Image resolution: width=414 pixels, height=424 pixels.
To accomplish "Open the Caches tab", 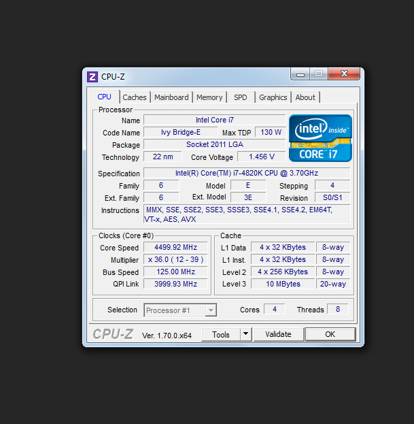I will tap(135, 97).
